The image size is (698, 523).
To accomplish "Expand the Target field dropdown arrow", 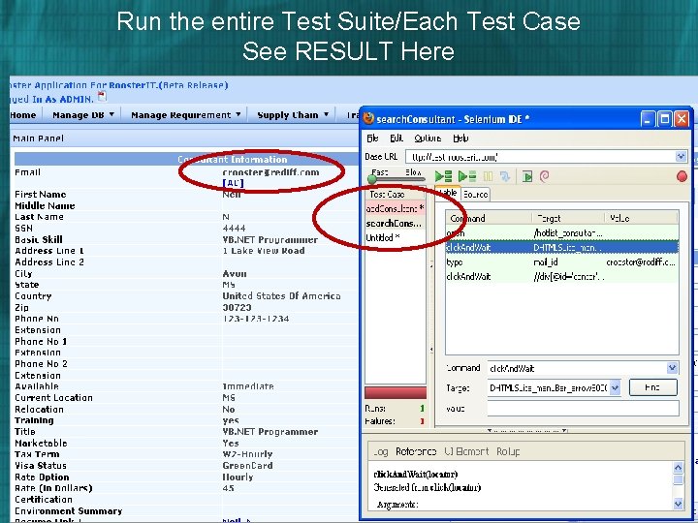I will (x=615, y=387).
